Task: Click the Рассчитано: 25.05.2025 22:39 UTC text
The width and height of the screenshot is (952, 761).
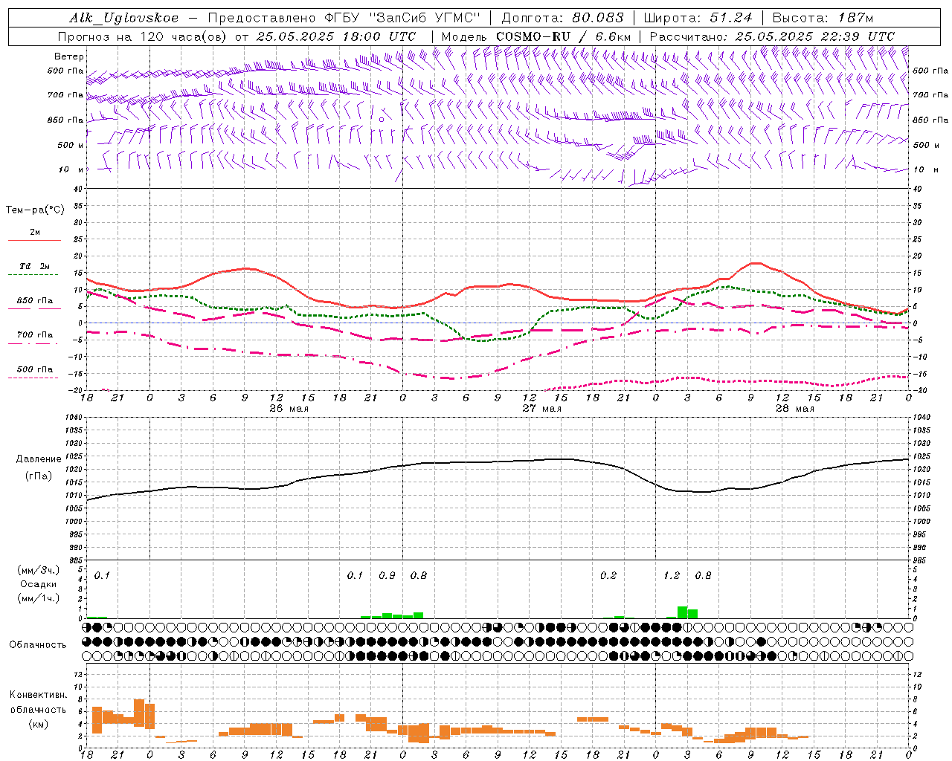Action: [x=772, y=36]
